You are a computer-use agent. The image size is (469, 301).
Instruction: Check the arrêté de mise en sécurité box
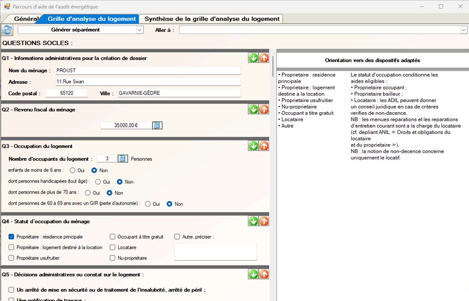coord(12,290)
